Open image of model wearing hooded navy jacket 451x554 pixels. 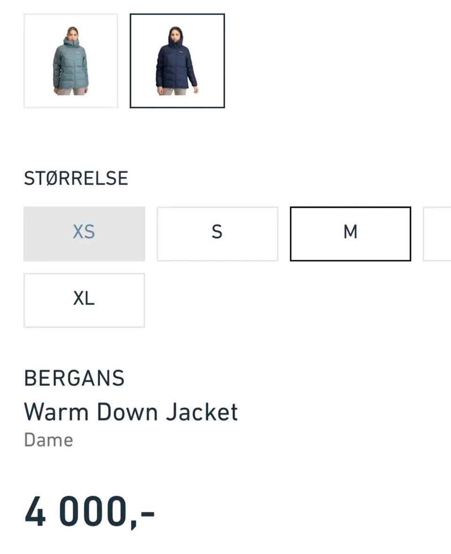pos(177,61)
